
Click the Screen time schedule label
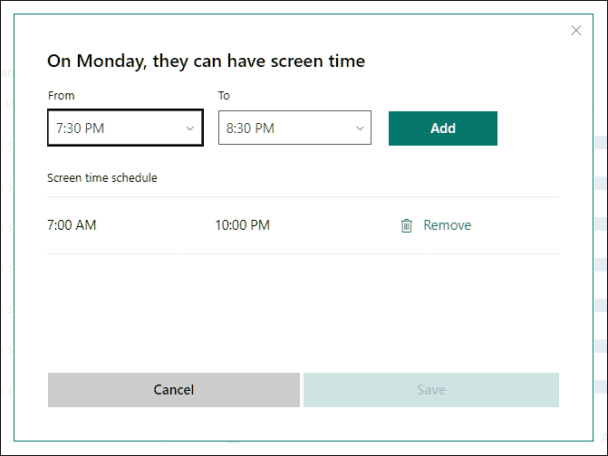102,177
